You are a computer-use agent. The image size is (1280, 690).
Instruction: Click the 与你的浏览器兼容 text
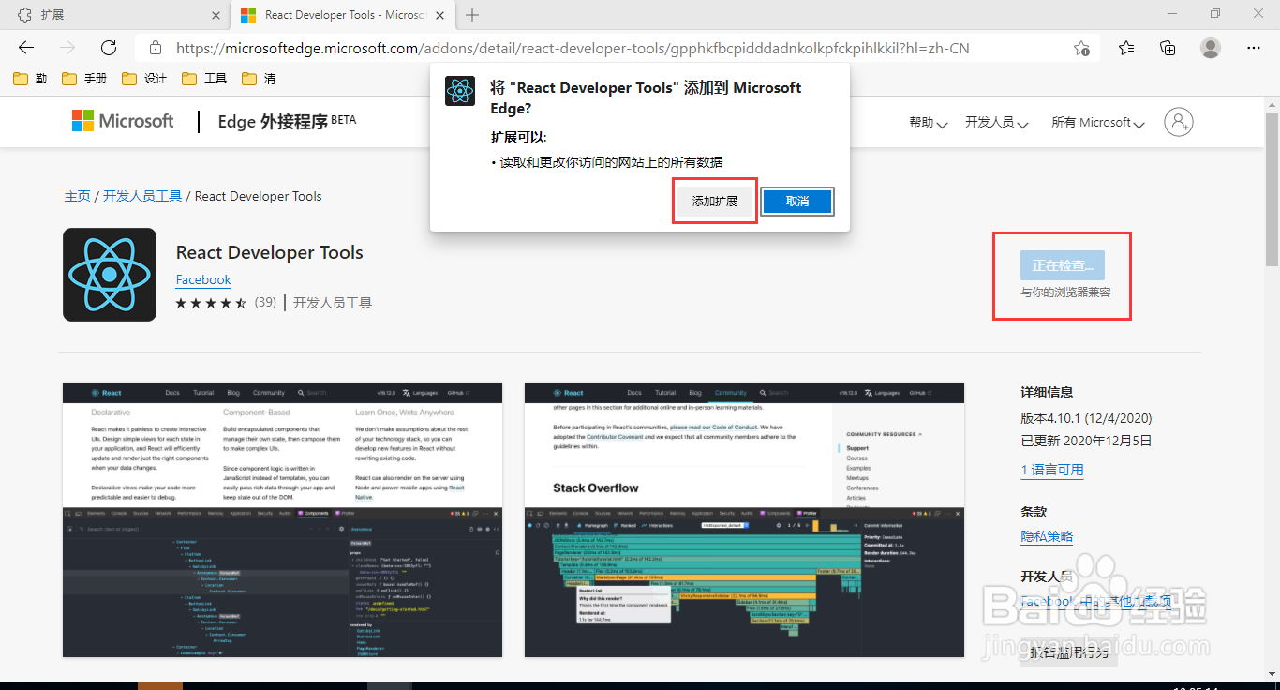(x=1065, y=292)
